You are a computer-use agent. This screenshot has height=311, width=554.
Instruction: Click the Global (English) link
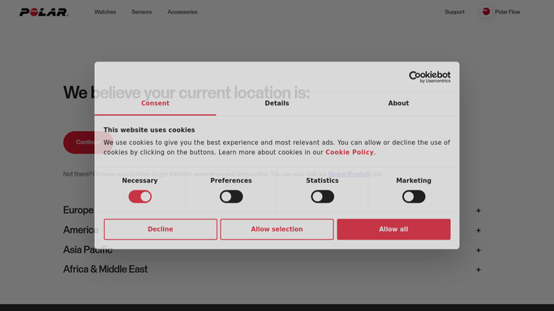pyautogui.click(x=350, y=174)
